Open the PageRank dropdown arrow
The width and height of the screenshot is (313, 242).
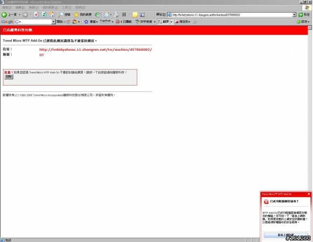pos(112,22)
